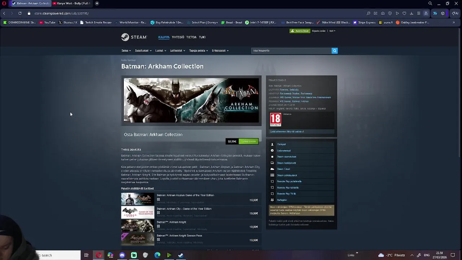
Task: Click the Steam logo in header
Action: click(134, 37)
